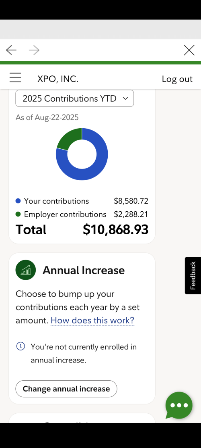Screen dimensions: 201x448
Task: Click the dropdown chevron arrow
Action: click(x=125, y=98)
